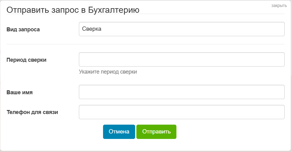292x152 pixels.
Task: Click the pink backdrop strip below the dialog
Action: (x=146, y=151)
